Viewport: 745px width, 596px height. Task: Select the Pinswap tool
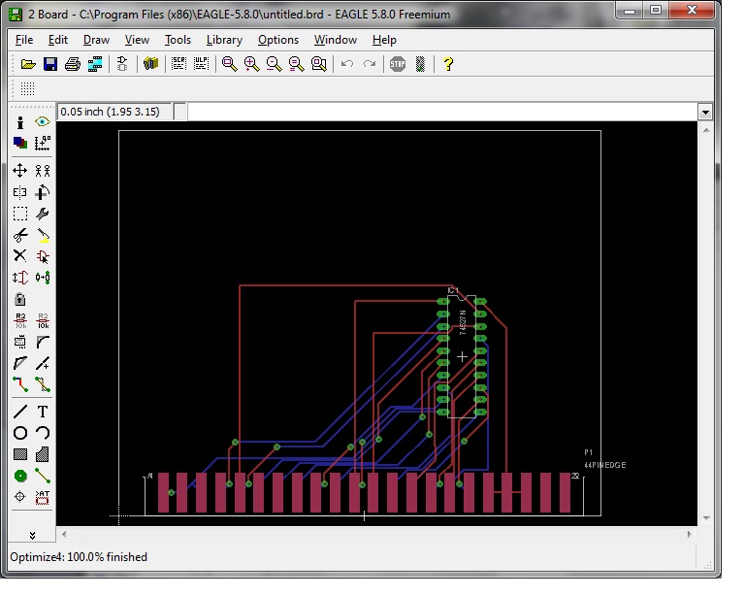tap(20, 278)
